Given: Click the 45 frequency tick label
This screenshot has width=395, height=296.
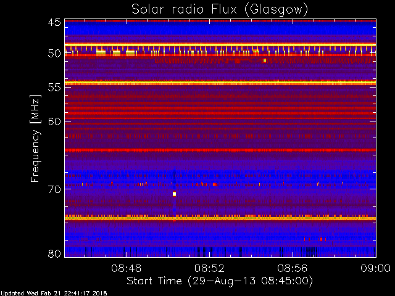Looking at the screenshot, I should 54,23.
